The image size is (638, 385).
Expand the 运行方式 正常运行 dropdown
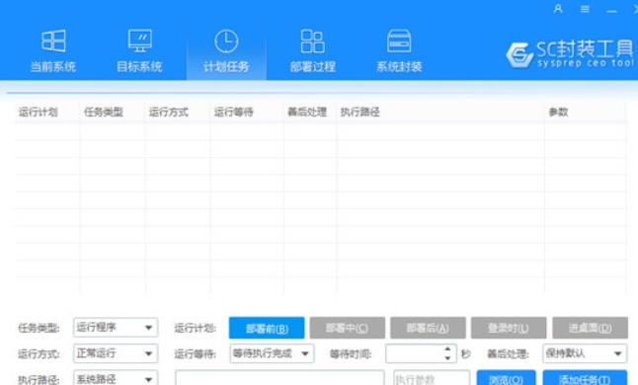(116, 353)
